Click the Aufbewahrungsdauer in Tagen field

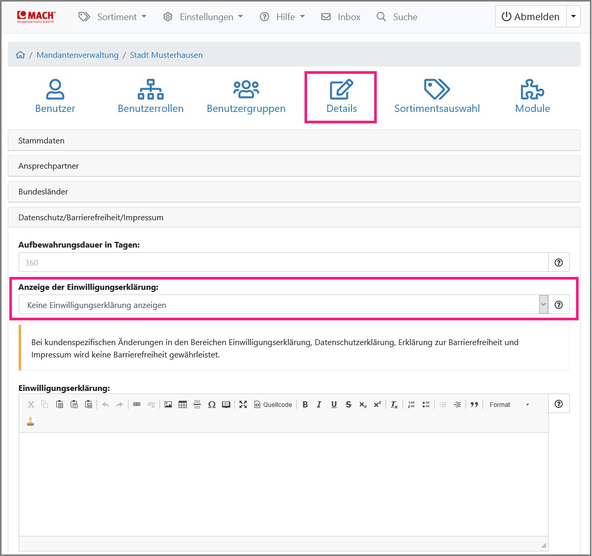283,263
